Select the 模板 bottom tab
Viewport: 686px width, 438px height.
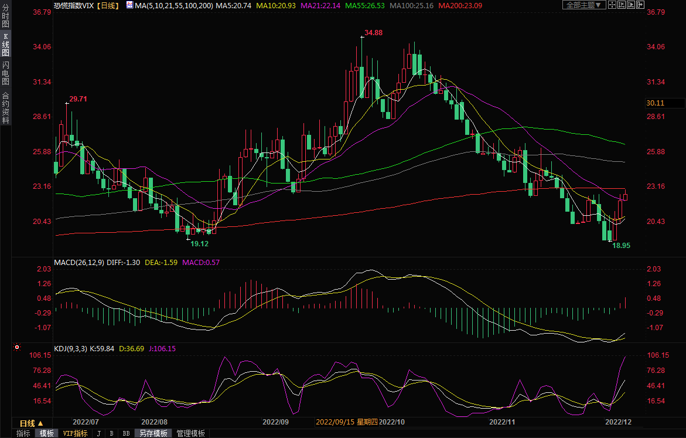tap(46, 433)
